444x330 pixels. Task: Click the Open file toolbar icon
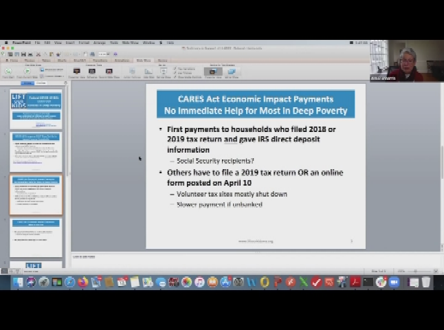(16, 54)
